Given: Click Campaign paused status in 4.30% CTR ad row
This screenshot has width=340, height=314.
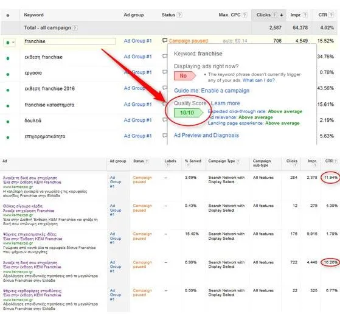Looking at the screenshot, I should [x=142, y=208].
